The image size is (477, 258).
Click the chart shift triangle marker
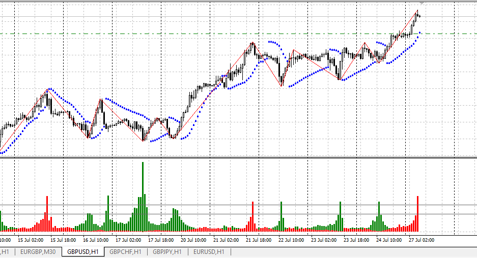tap(422, 3)
